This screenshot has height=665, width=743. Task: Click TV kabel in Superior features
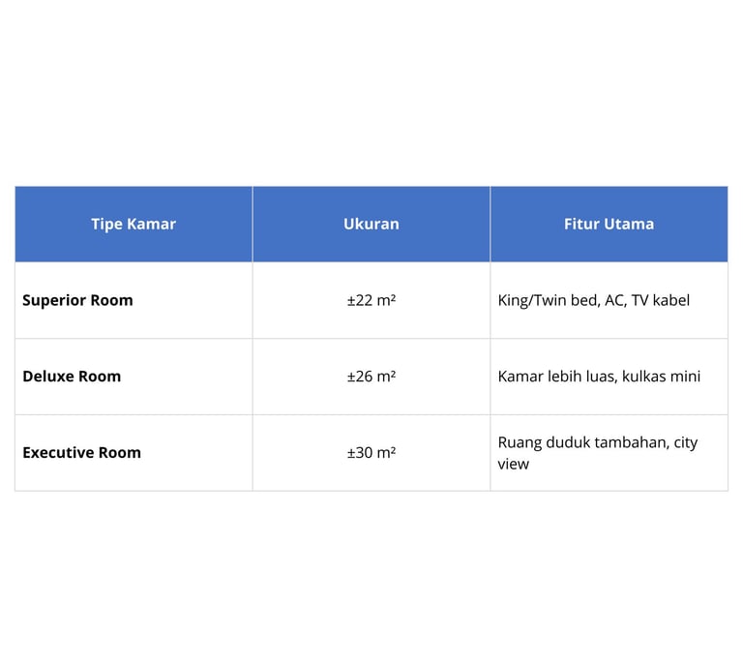click(x=661, y=300)
